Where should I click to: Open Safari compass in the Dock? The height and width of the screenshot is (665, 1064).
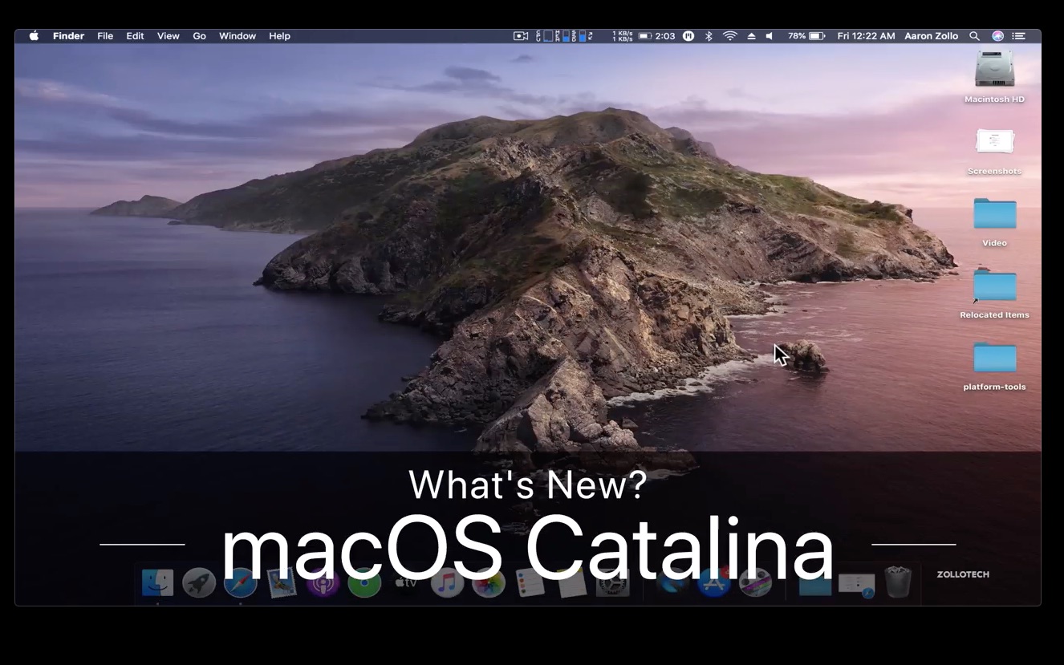pos(240,582)
